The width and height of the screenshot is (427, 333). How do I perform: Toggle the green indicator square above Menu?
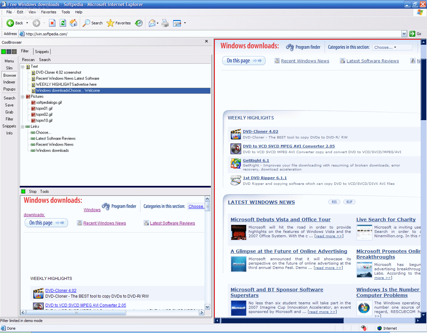4,51
